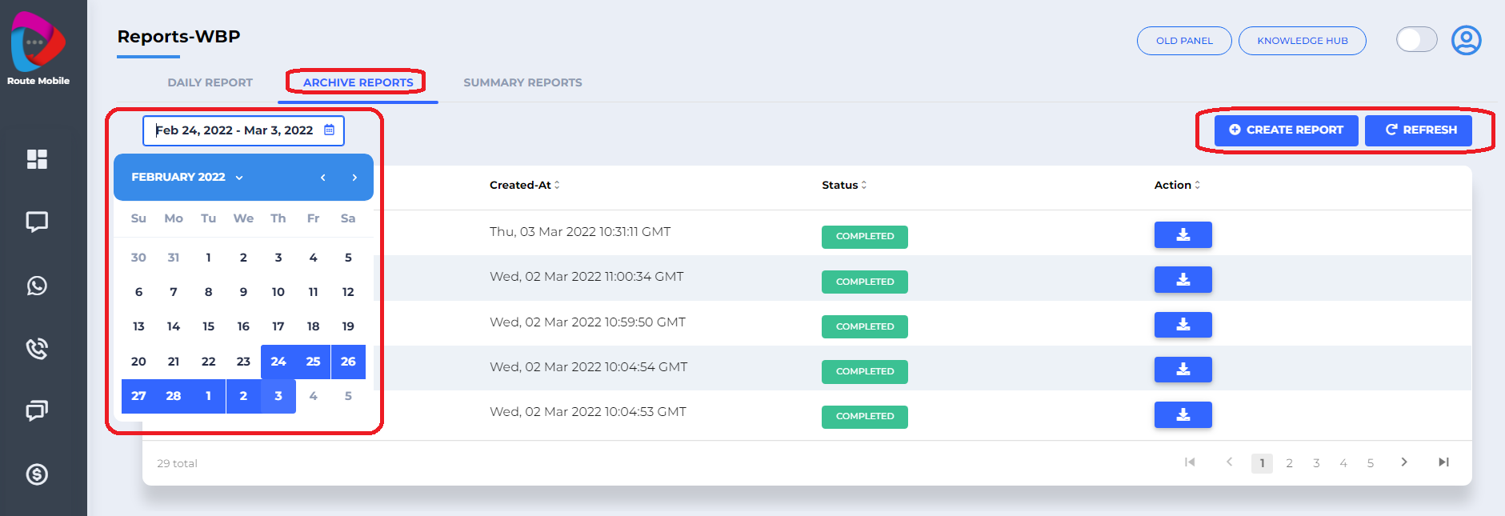This screenshot has width=1505, height=516.
Task: Select February 20 in the calendar
Action: tap(138, 362)
